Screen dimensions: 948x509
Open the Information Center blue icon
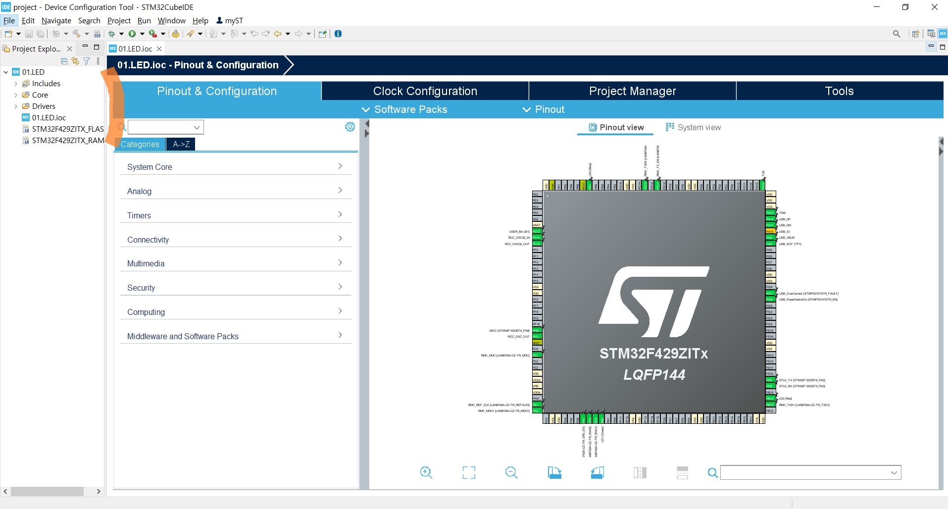(338, 34)
